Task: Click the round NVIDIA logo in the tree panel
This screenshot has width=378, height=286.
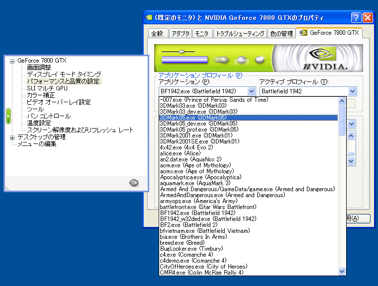Action: tap(134, 183)
